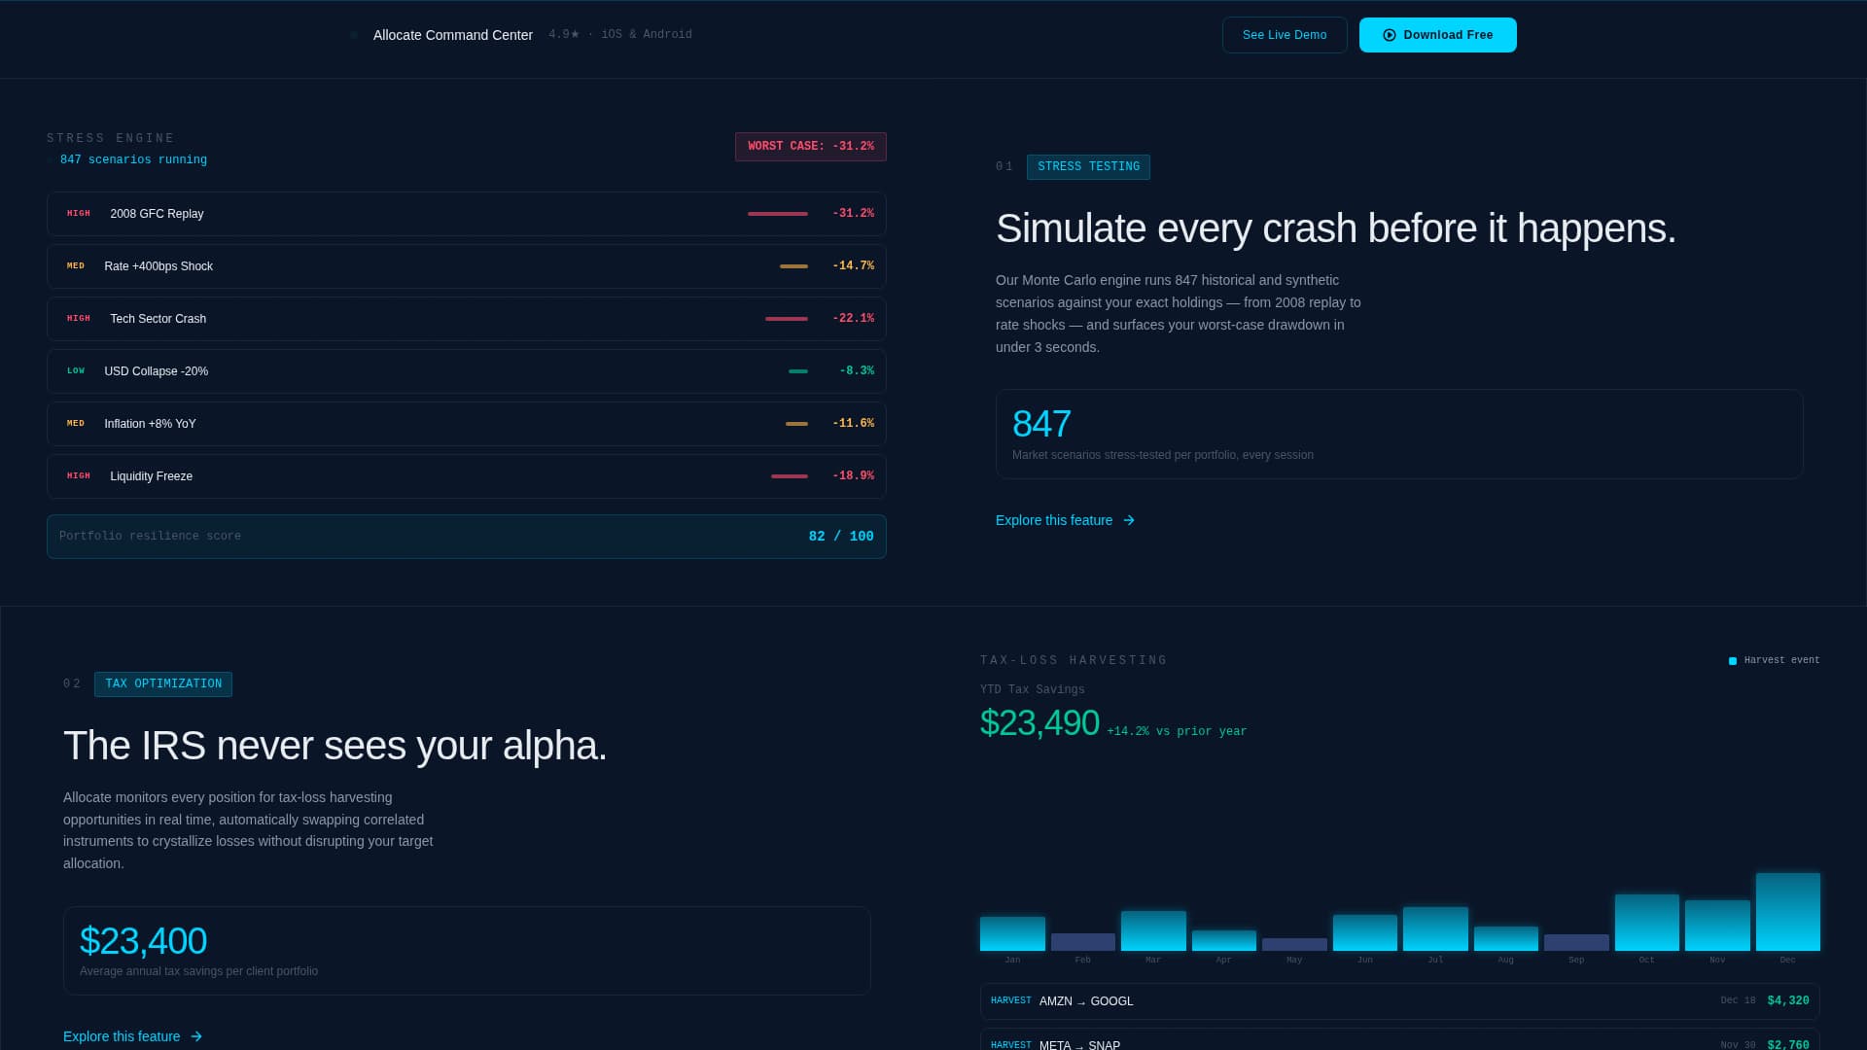This screenshot has height=1050, width=1867.
Task: Click the February bar in the harvesting chart
Action: [1082, 942]
